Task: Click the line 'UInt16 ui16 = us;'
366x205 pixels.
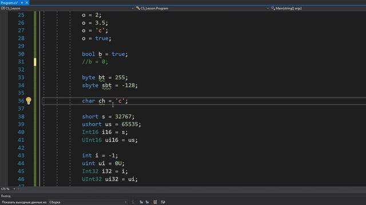Action: point(110,140)
